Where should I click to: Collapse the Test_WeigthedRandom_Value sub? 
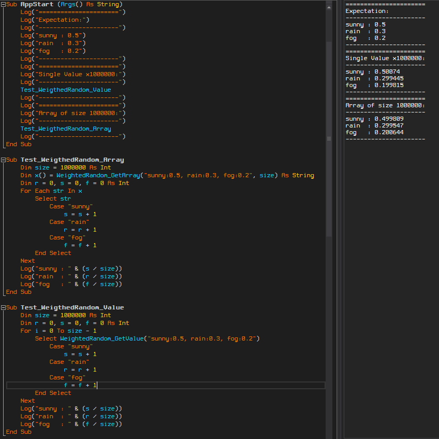coord(3,307)
